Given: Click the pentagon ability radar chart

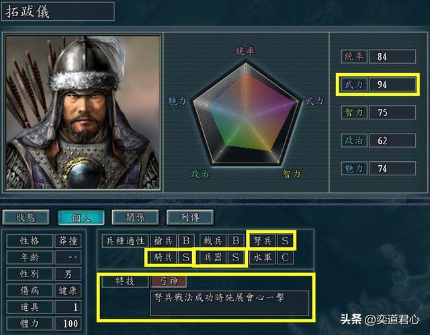Looking at the screenshot, I should click(x=246, y=113).
